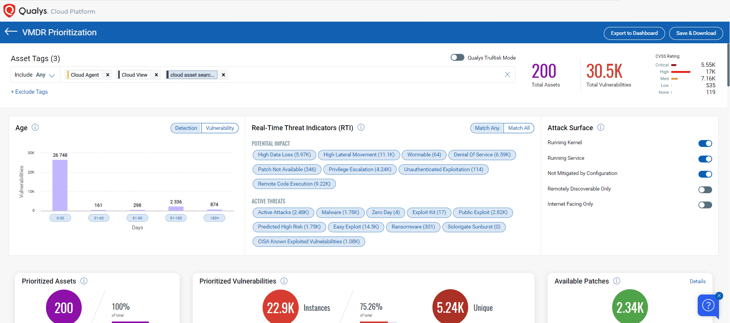Viewport: 730px width, 323px height.
Task: Open Real-Time Threat Indicators info icon
Action: [361, 127]
